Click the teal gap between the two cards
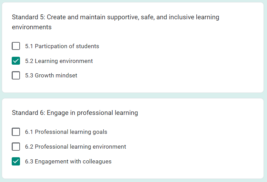The height and width of the screenshot is (182, 267). pos(133,95)
